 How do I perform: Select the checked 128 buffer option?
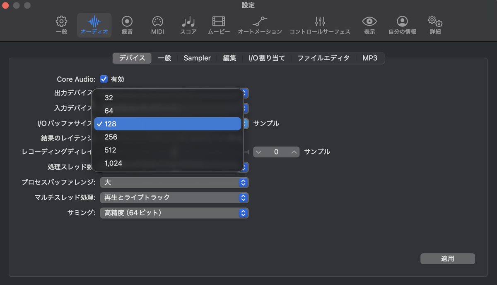pos(167,124)
